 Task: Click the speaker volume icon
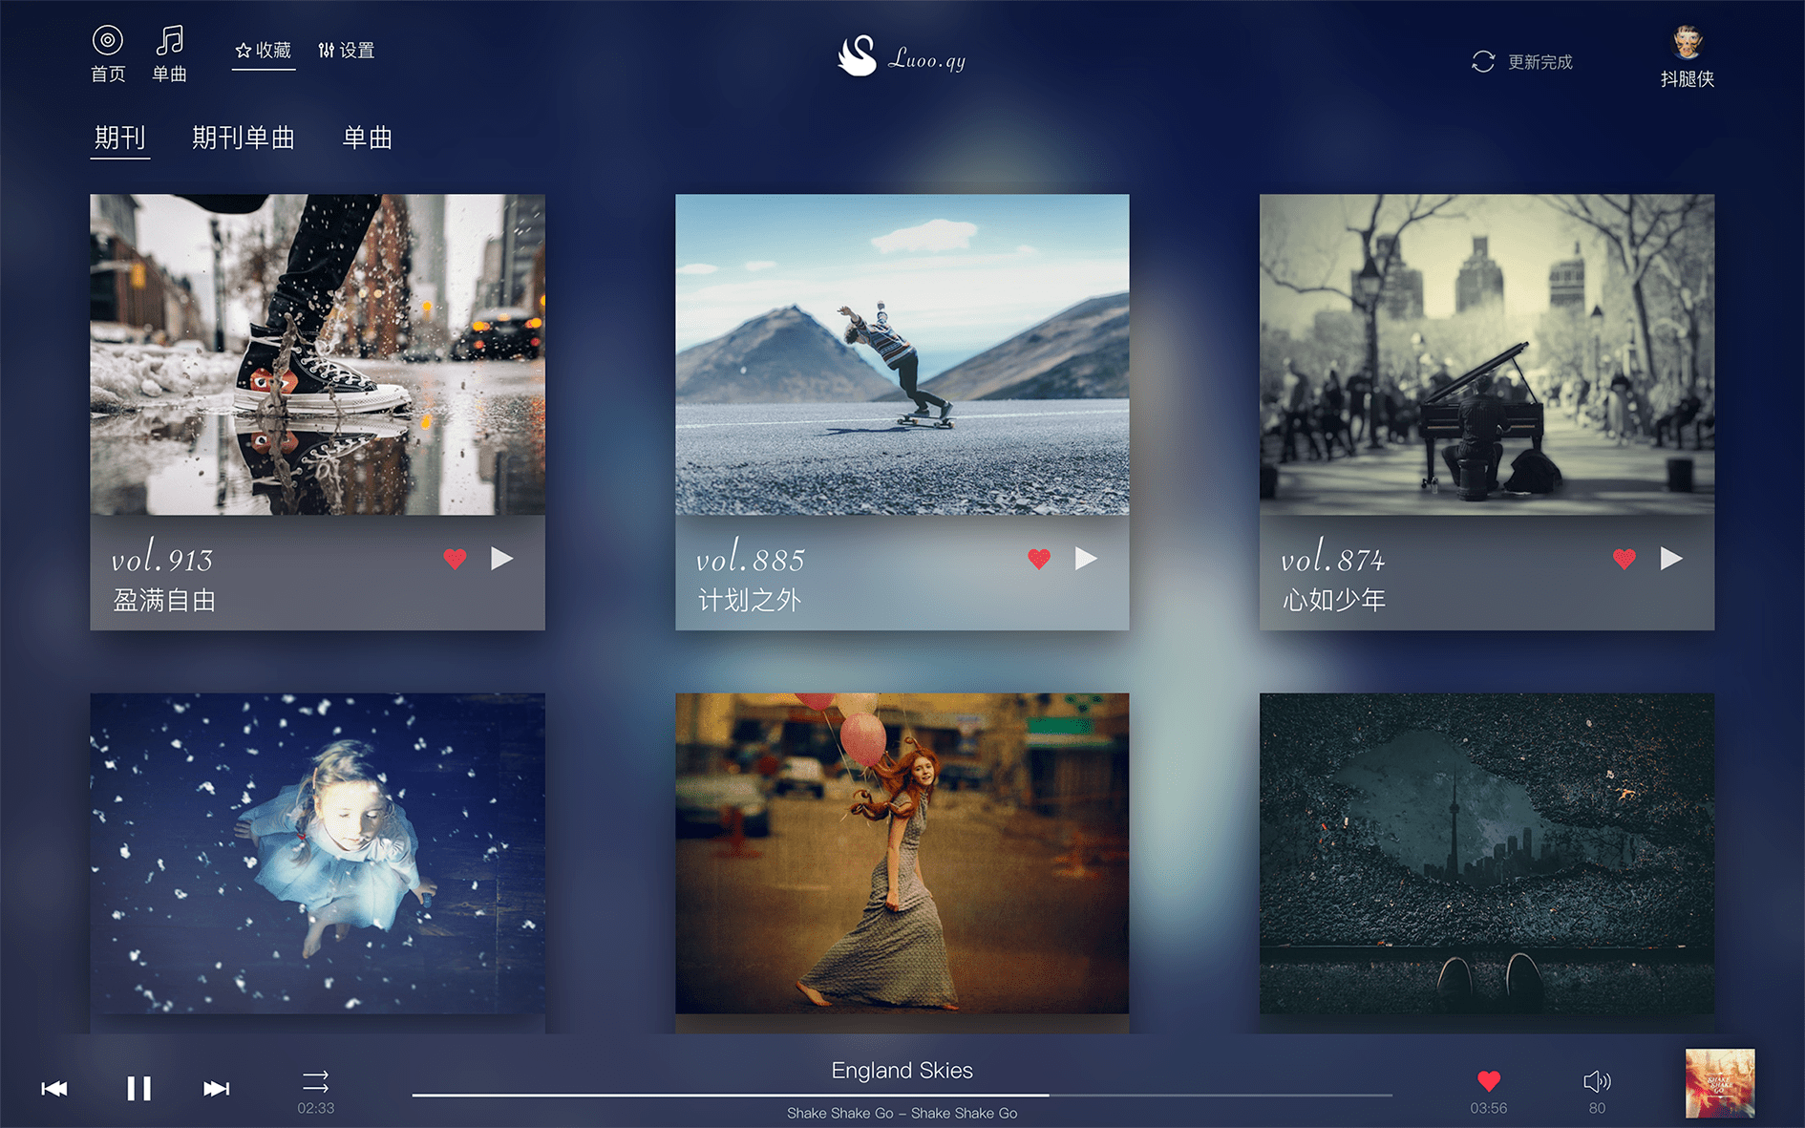pos(1597,1081)
